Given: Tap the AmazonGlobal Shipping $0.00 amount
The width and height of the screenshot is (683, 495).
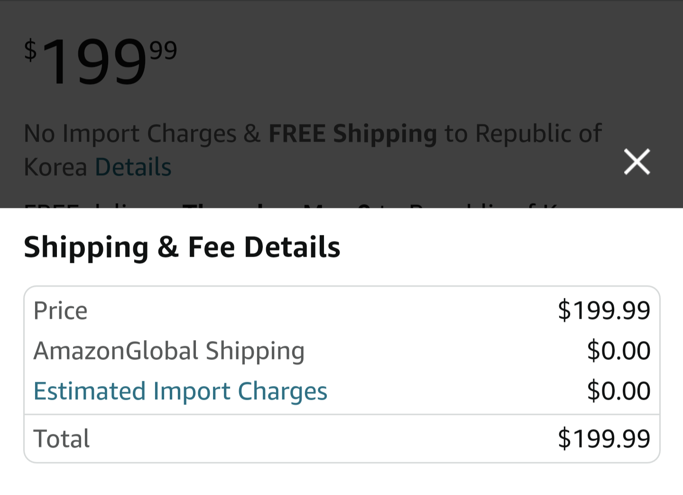Looking at the screenshot, I should [x=618, y=351].
